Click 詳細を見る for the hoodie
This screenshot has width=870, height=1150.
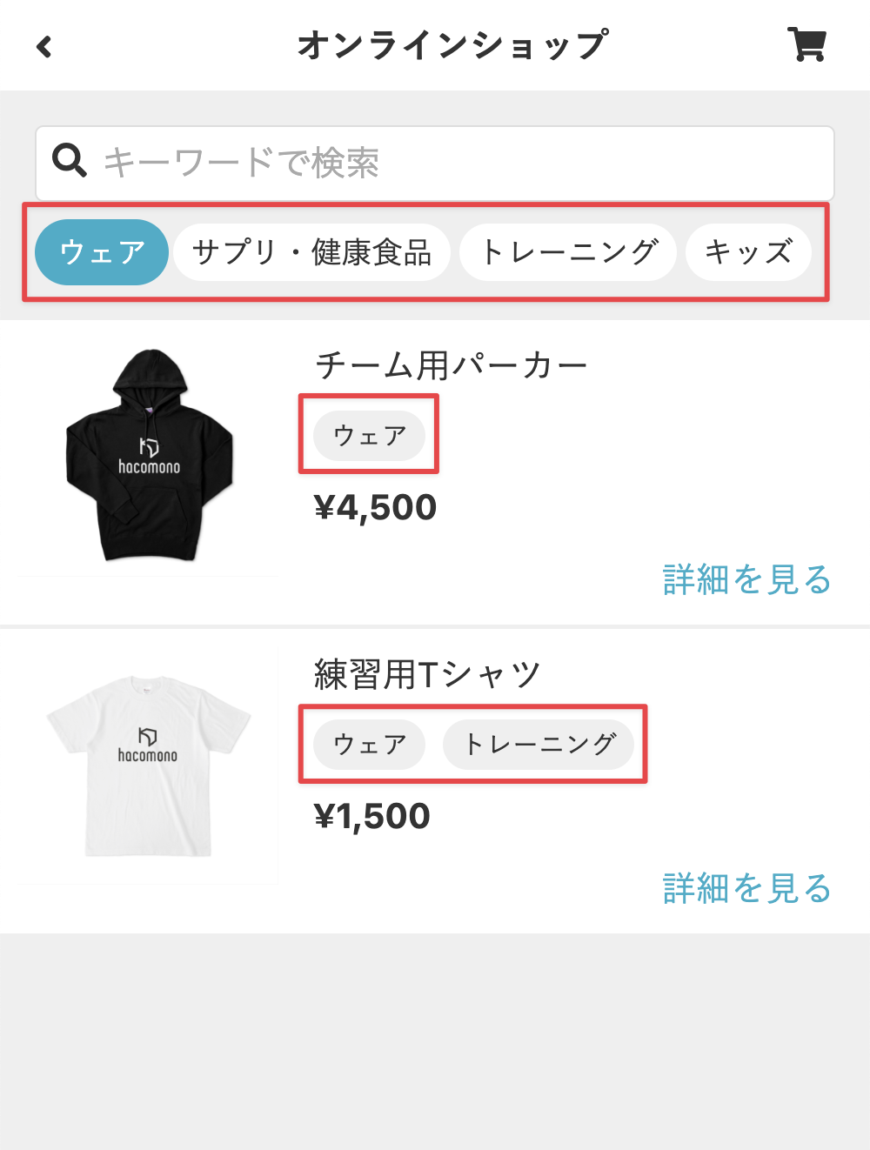point(746,579)
